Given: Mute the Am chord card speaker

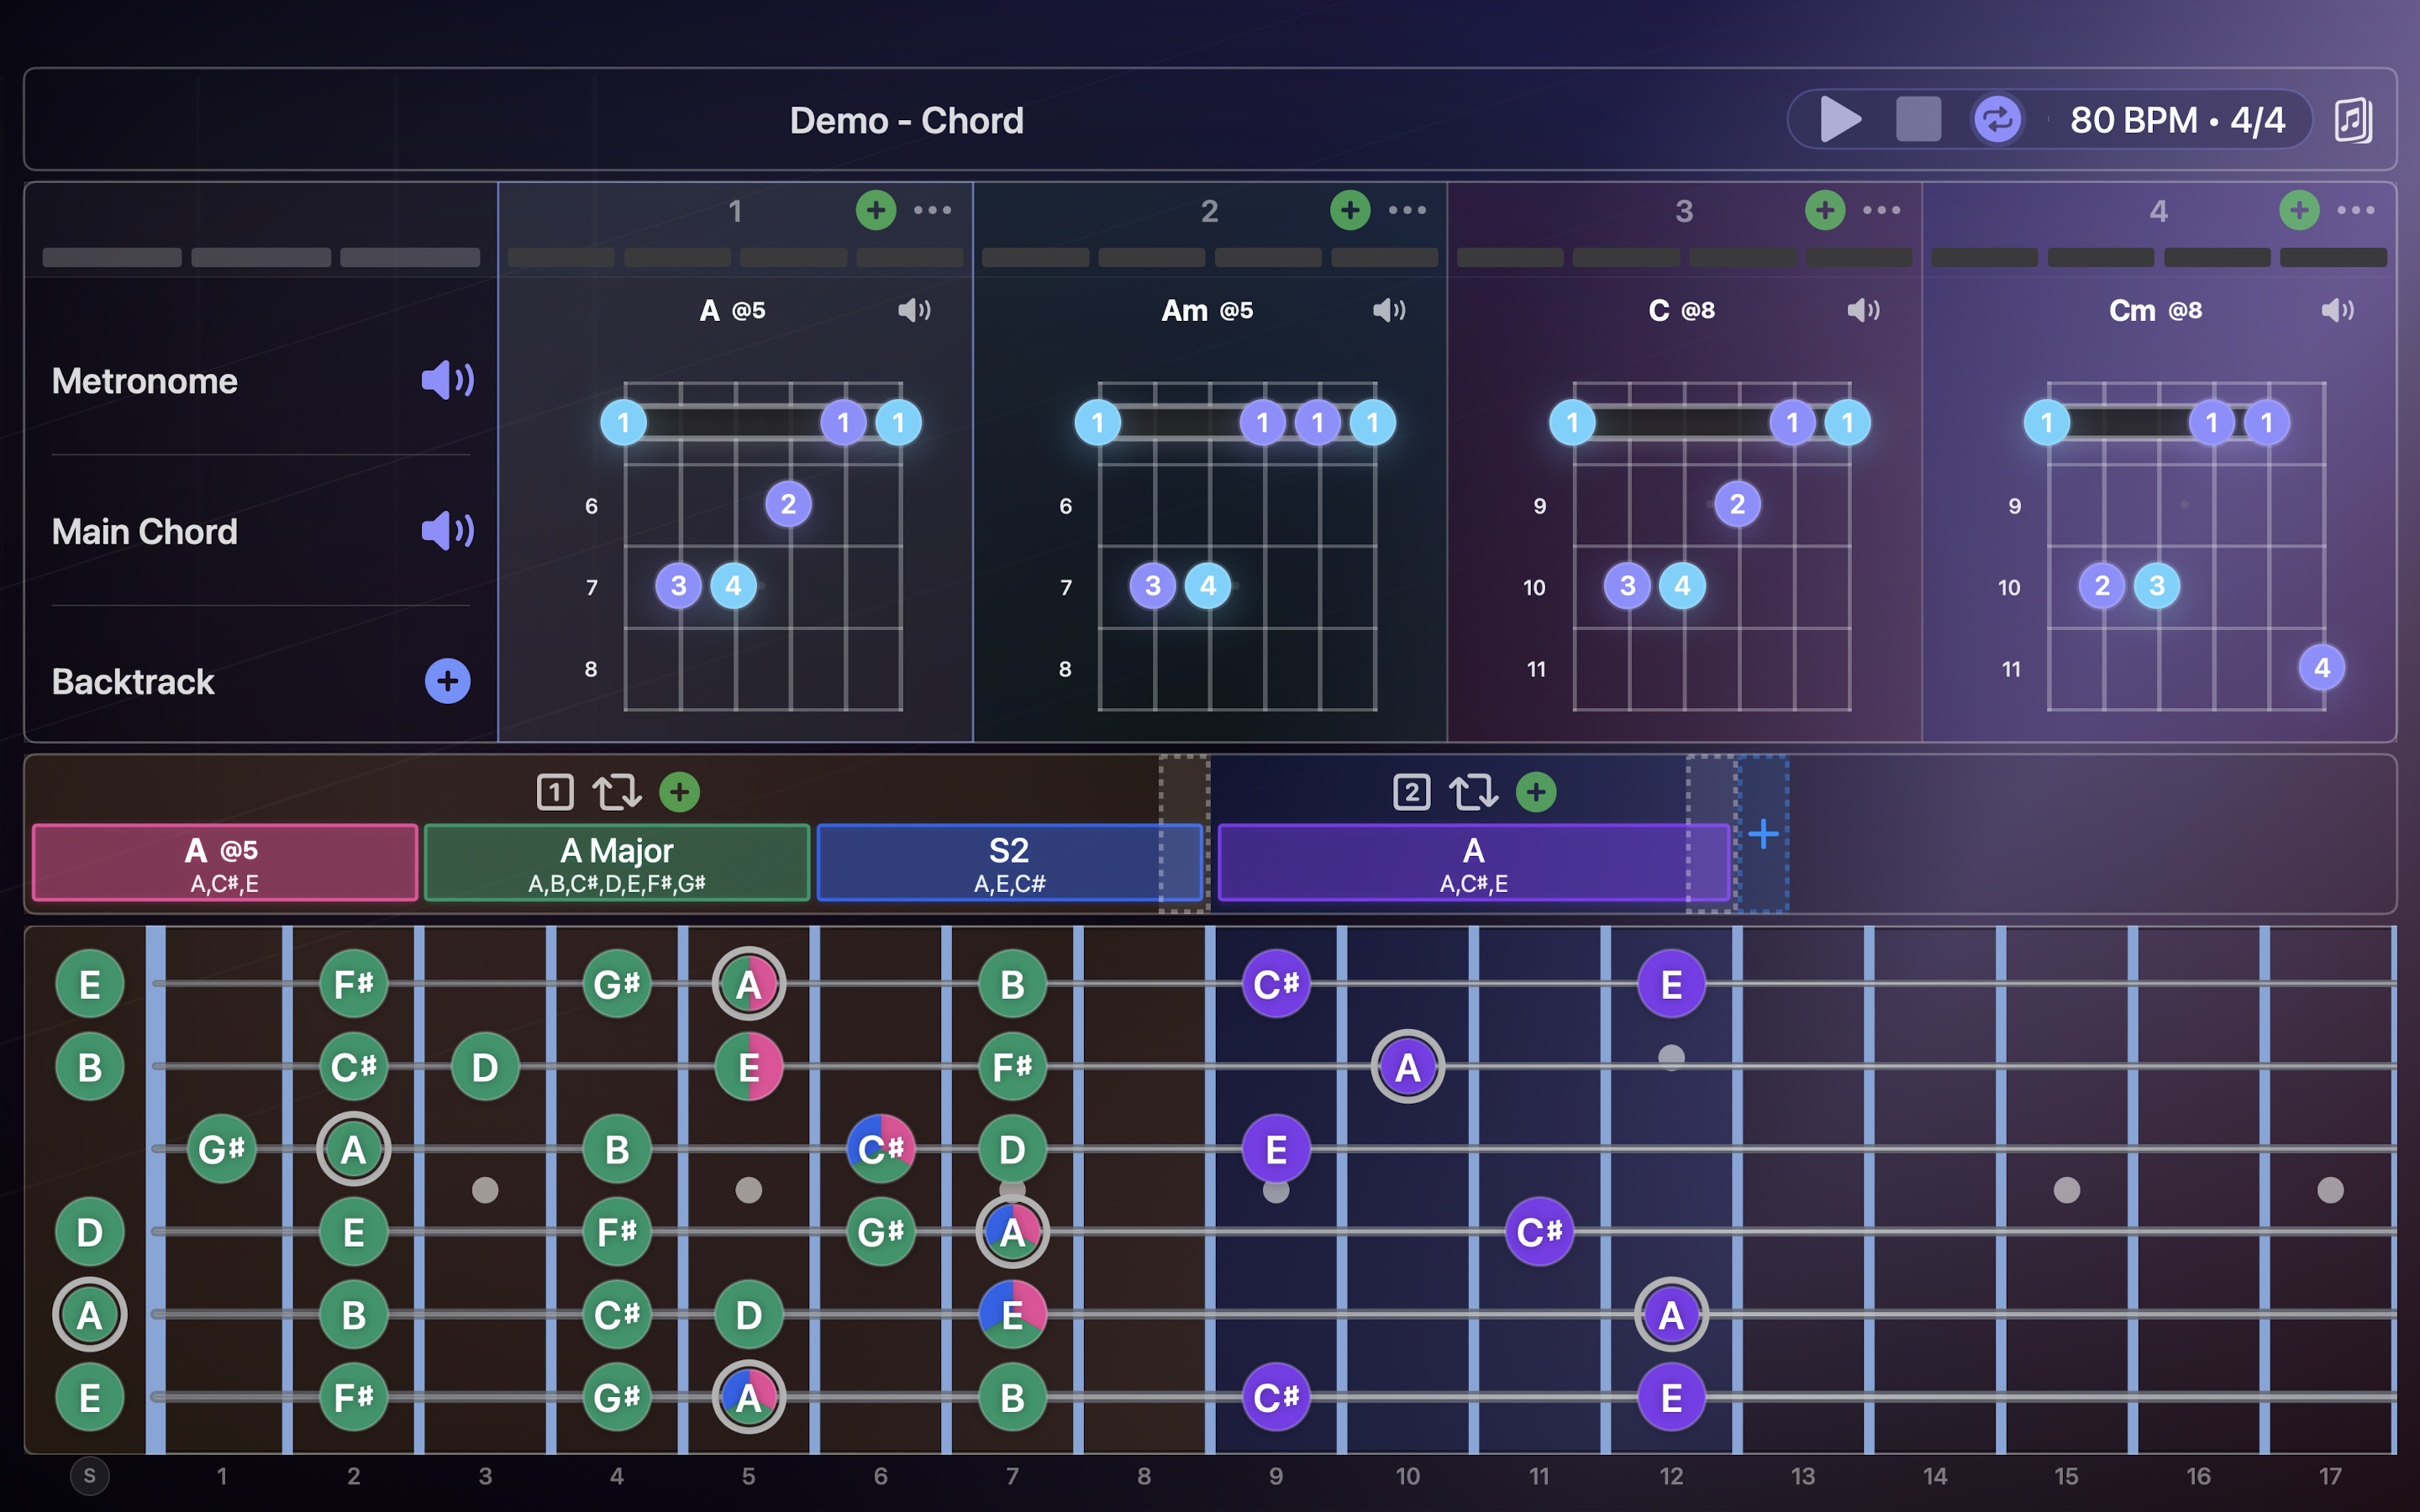Looking at the screenshot, I should [x=1388, y=310].
